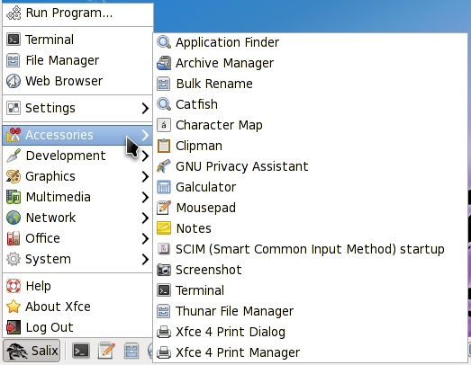The height and width of the screenshot is (365, 471).
Task: Open the Catfish search icon
Action: coord(164,104)
